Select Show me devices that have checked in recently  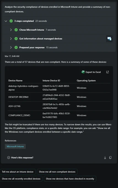(70, 179)
